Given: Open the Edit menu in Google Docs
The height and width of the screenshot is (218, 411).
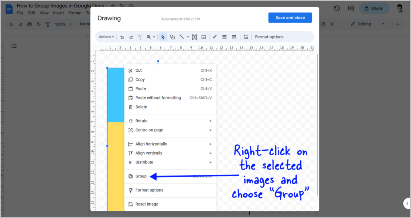Looking at the screenshot, I should click(32, 13).
